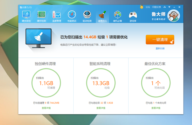View details under 独创硬件清理
This screenshot has width=192, height=125.
[x=46, y=108]
